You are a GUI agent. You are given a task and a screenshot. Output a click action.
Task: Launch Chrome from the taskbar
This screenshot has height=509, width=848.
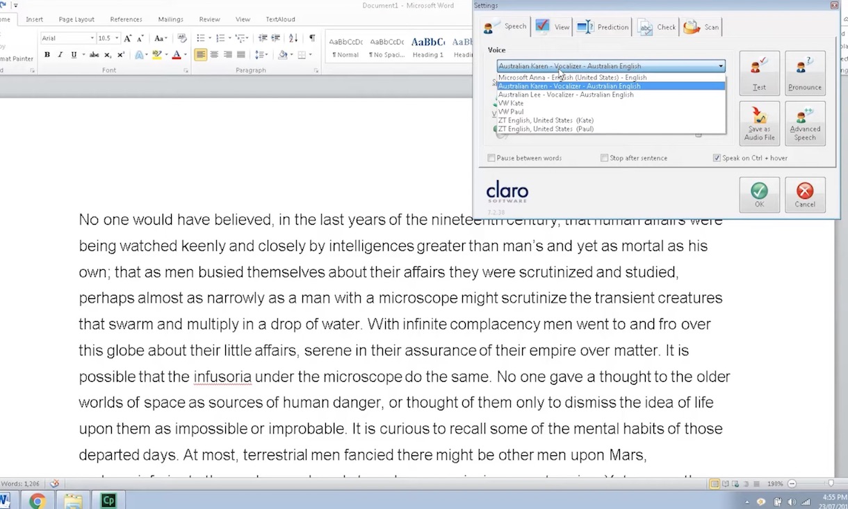38,500
